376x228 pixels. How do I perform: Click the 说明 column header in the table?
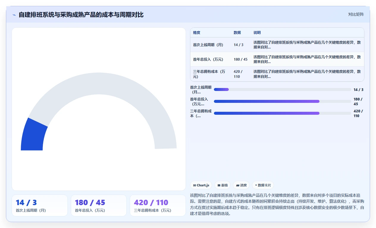257,33
